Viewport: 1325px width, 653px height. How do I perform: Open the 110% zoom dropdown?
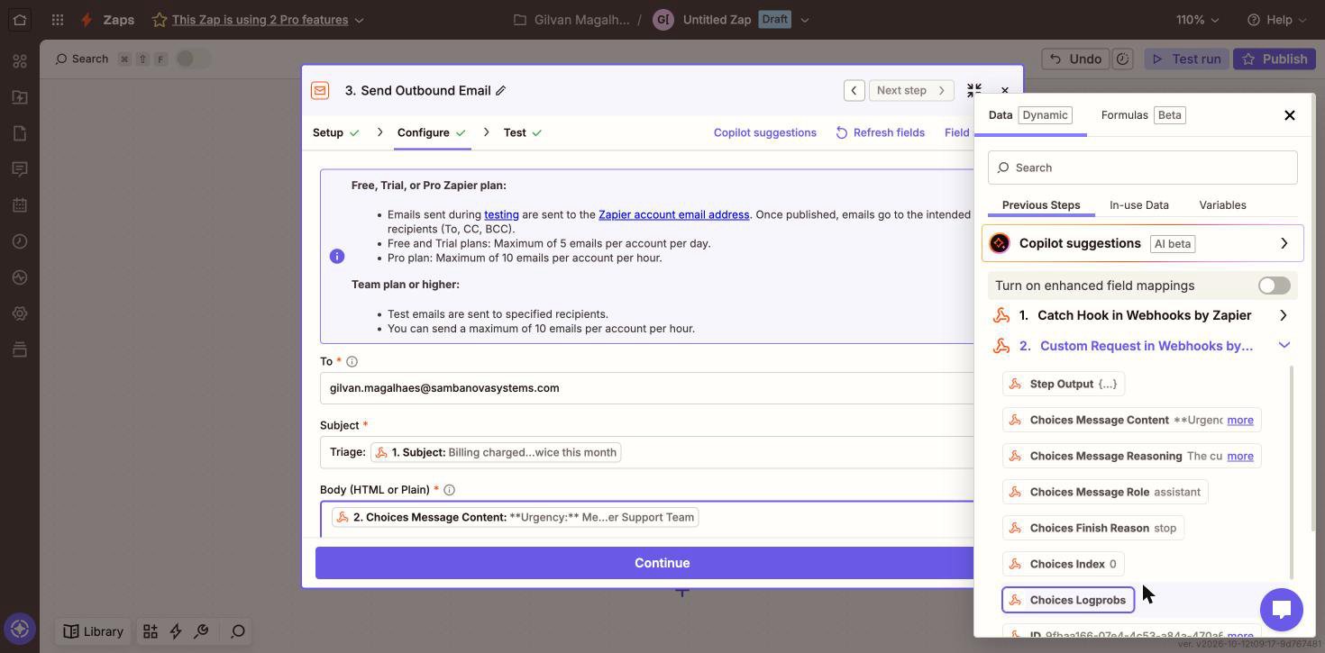pos(1200,20)
